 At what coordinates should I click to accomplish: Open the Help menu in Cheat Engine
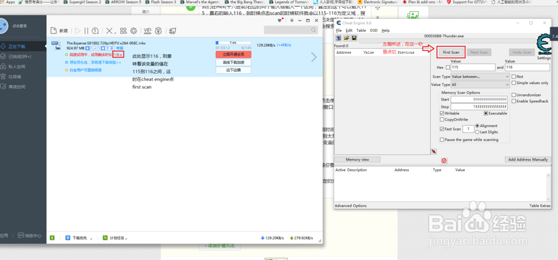(386, 30)
